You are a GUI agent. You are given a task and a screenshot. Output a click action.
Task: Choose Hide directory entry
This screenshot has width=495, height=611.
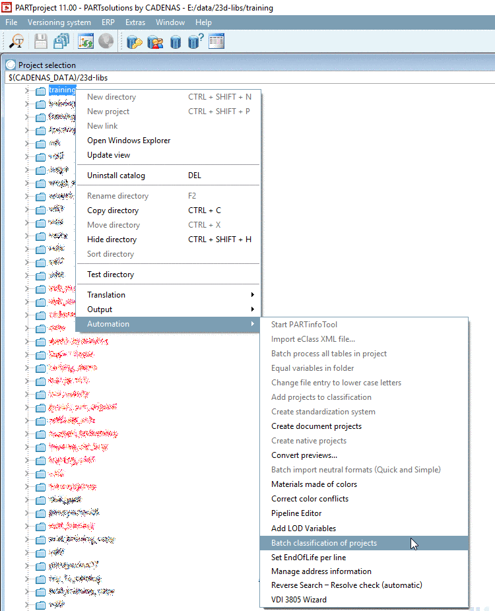[x=169, y=240]
